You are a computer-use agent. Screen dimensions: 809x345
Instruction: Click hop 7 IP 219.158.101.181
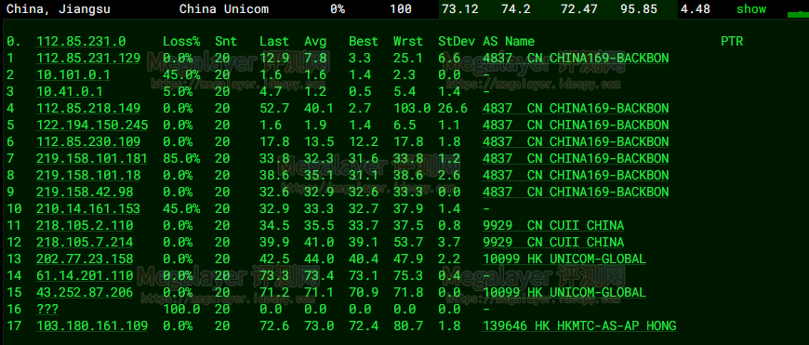pos(92,158)
